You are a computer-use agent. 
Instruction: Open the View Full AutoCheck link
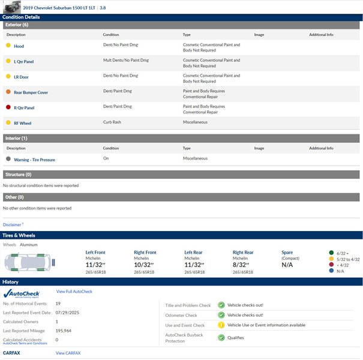74,292
